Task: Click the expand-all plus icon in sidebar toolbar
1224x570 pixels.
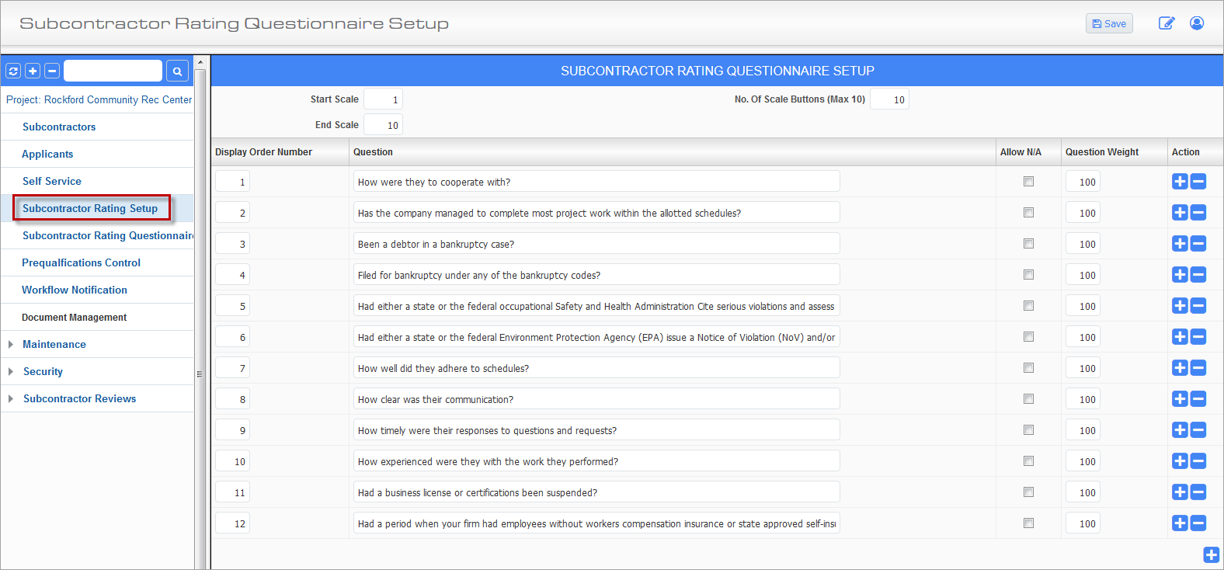Action: click(x=33, y=71)
